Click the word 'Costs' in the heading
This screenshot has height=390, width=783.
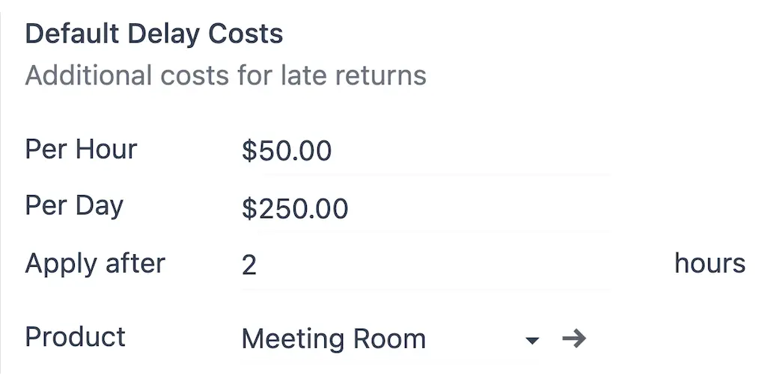[x=246, y=34]
